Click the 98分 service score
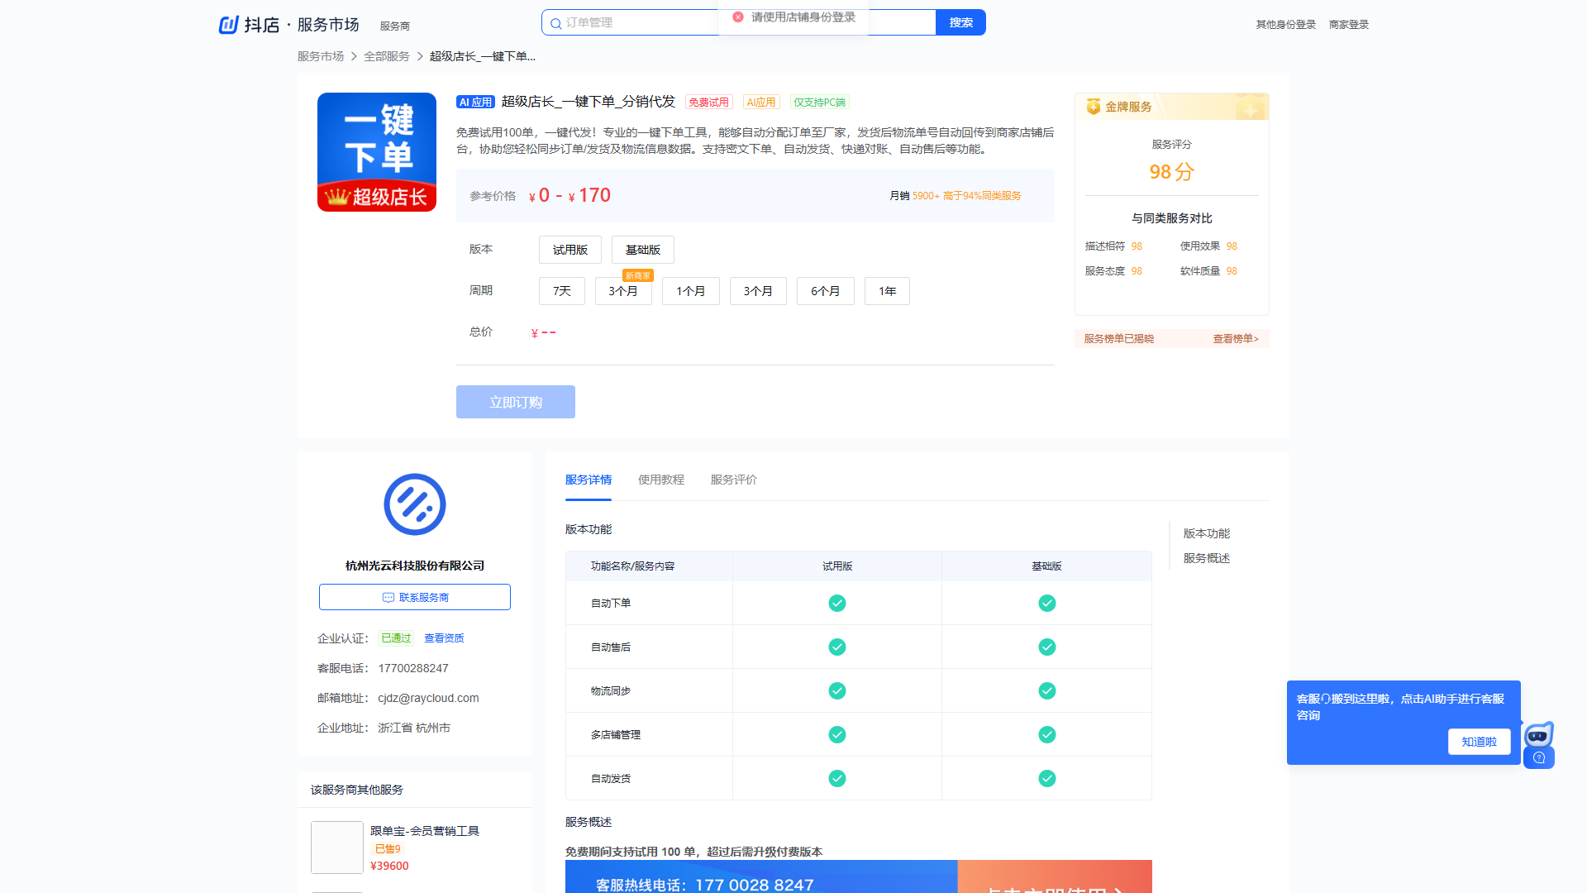 point(1172,172)
